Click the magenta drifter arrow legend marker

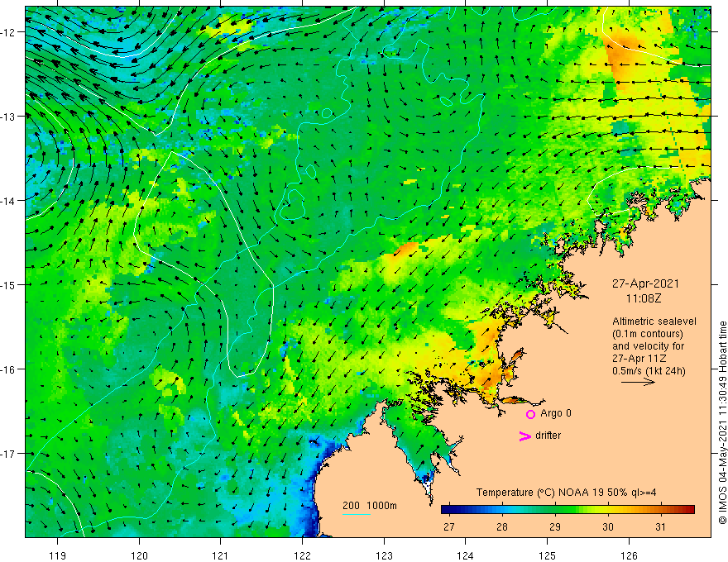pyautogui.click(x=525, y=436)
